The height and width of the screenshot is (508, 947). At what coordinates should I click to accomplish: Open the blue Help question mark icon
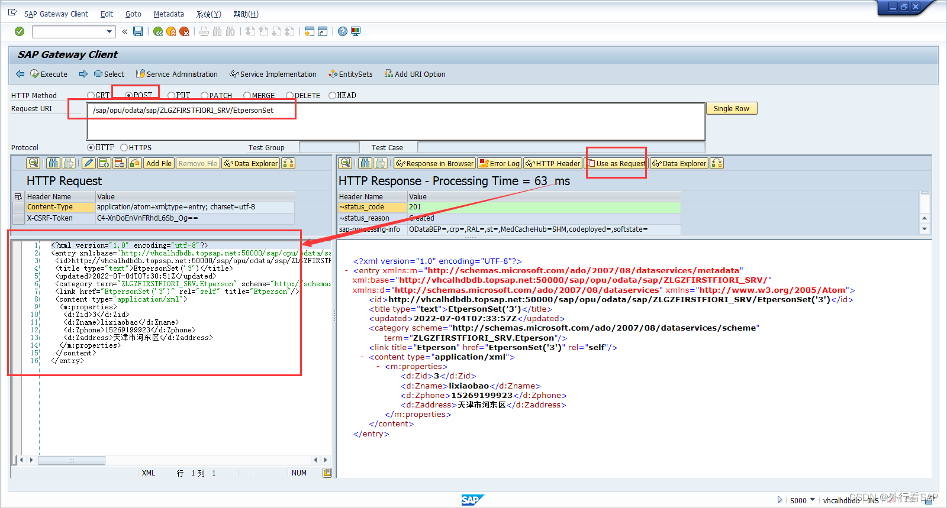point(343,31)
